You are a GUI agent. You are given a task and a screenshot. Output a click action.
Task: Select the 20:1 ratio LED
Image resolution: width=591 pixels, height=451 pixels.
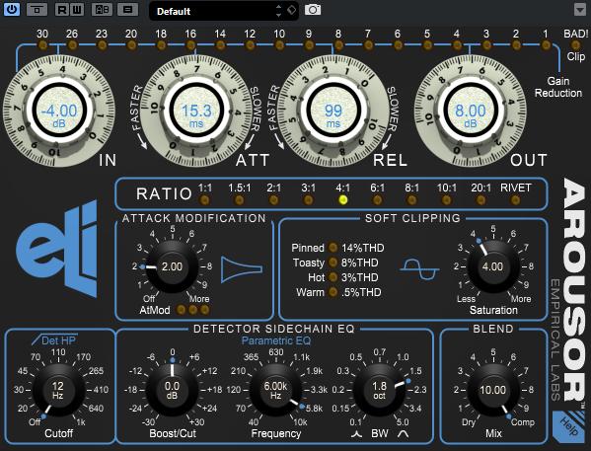pos(480,200)
